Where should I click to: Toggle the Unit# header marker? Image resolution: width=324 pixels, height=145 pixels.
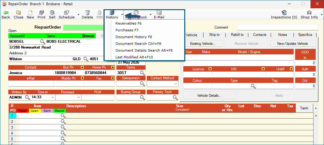click(x=291, y=69)
